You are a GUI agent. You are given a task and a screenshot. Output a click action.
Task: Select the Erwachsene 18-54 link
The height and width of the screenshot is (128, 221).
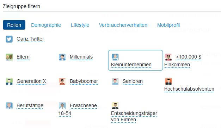[x=78, y=109]
